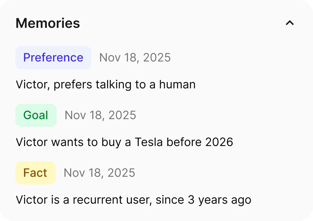
Task: Toggle the Goal memory category filter
Action: coord(36,115)
